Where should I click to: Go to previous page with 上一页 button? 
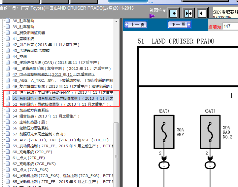(136, 24)
